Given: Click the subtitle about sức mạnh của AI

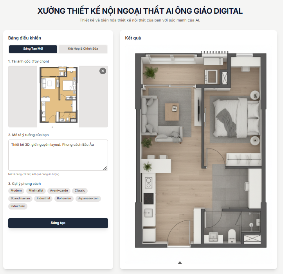Looking at the screenshot, I should click(x=140, y=20).
